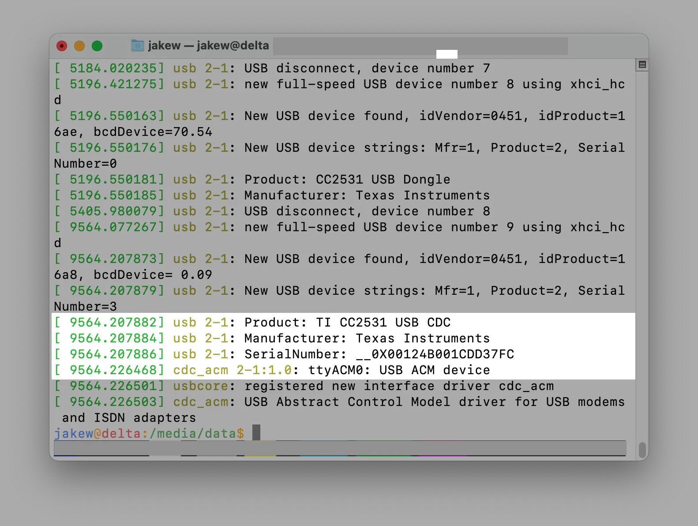Minimize the terminal with the yellow button
This screenshot has height=526, width=698.
[79, 46]
